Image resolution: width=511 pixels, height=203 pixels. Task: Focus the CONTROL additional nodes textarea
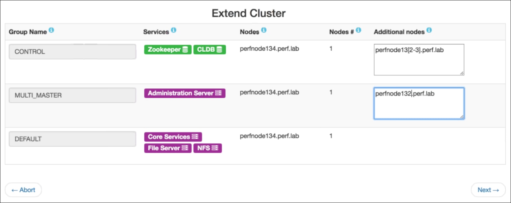(419, 60)
